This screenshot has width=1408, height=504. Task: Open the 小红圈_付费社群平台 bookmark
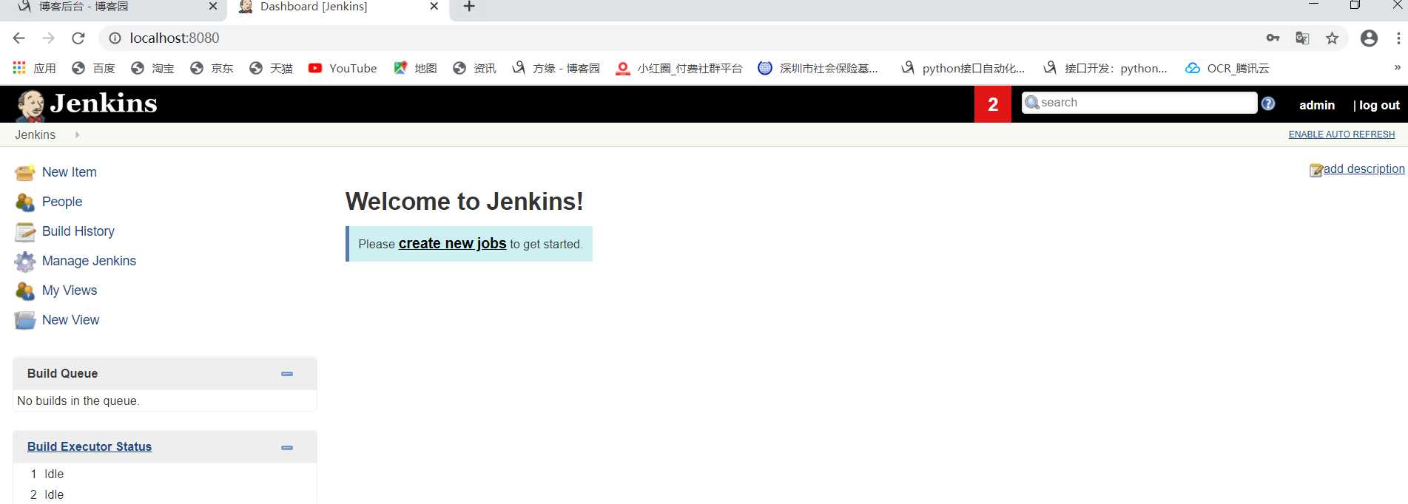tap(679, 68)
